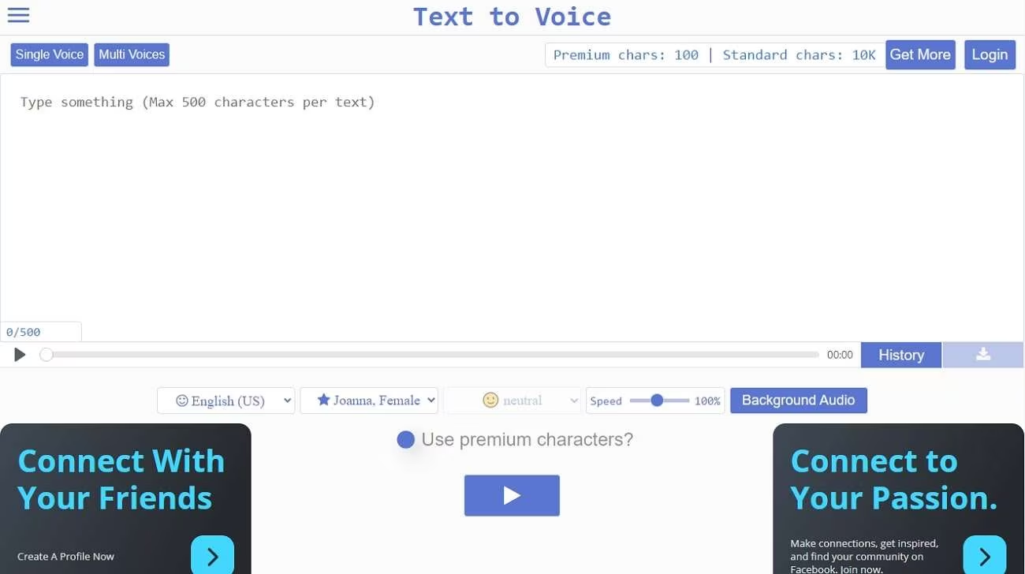Switch to the Single Voice tab
This screenshot has height=574, width=1025.
coord(48,54)
